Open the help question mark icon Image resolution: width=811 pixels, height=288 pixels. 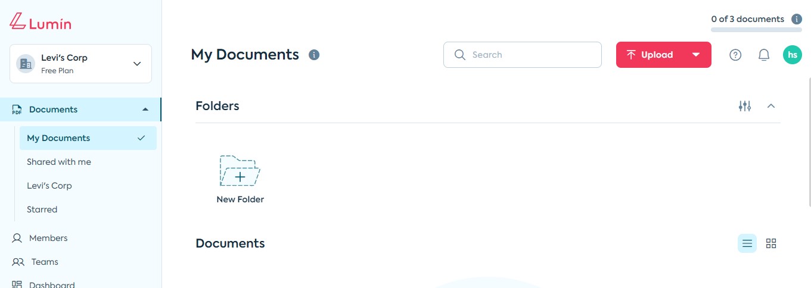coord(735,55)
